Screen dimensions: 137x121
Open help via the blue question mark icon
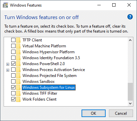130,17
